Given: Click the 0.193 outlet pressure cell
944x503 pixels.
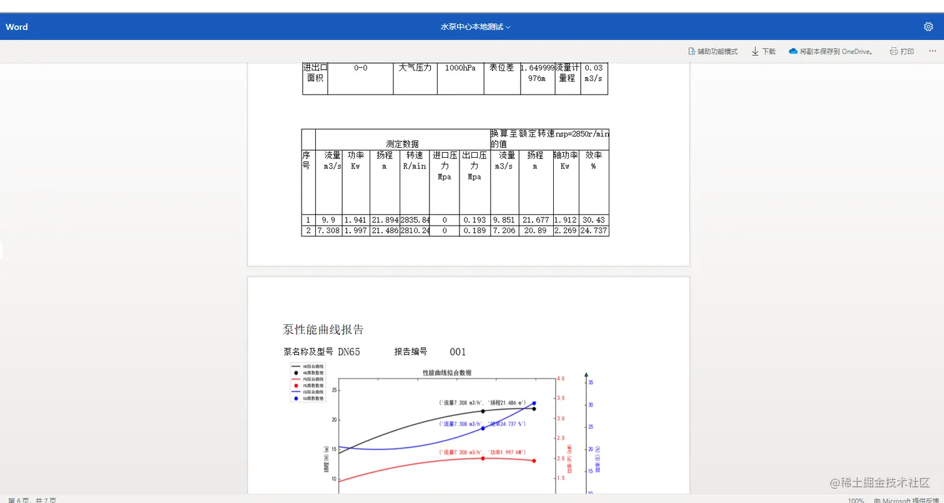Looking at the screenshot, I should pos(474,220).
